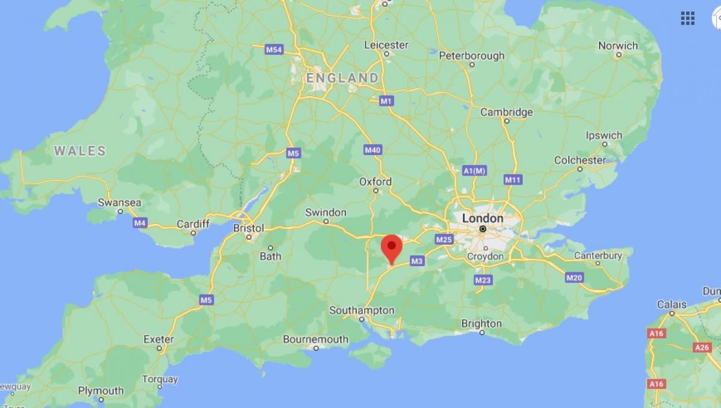The height and width of the screenshot is (408, 721).
Task: Click the Norwich city label
Action: click(x=618, y=46)
